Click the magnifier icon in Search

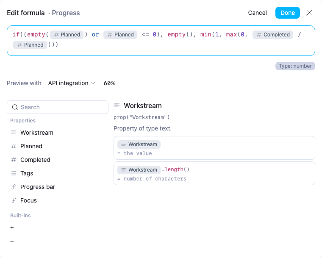tap(15, 107)
